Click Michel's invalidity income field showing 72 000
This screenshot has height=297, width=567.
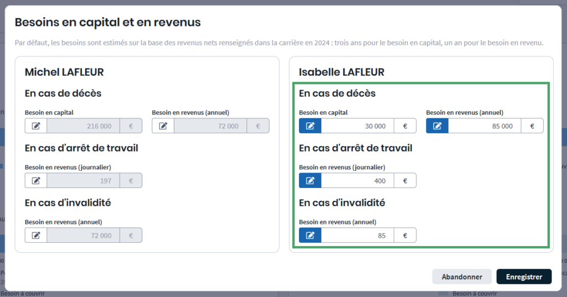[x=83, y=236]
